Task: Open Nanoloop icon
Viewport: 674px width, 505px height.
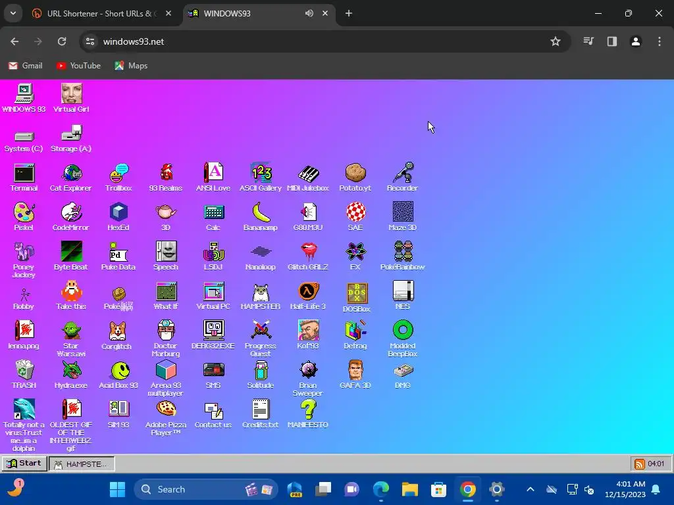Action: tap(261, 257)
